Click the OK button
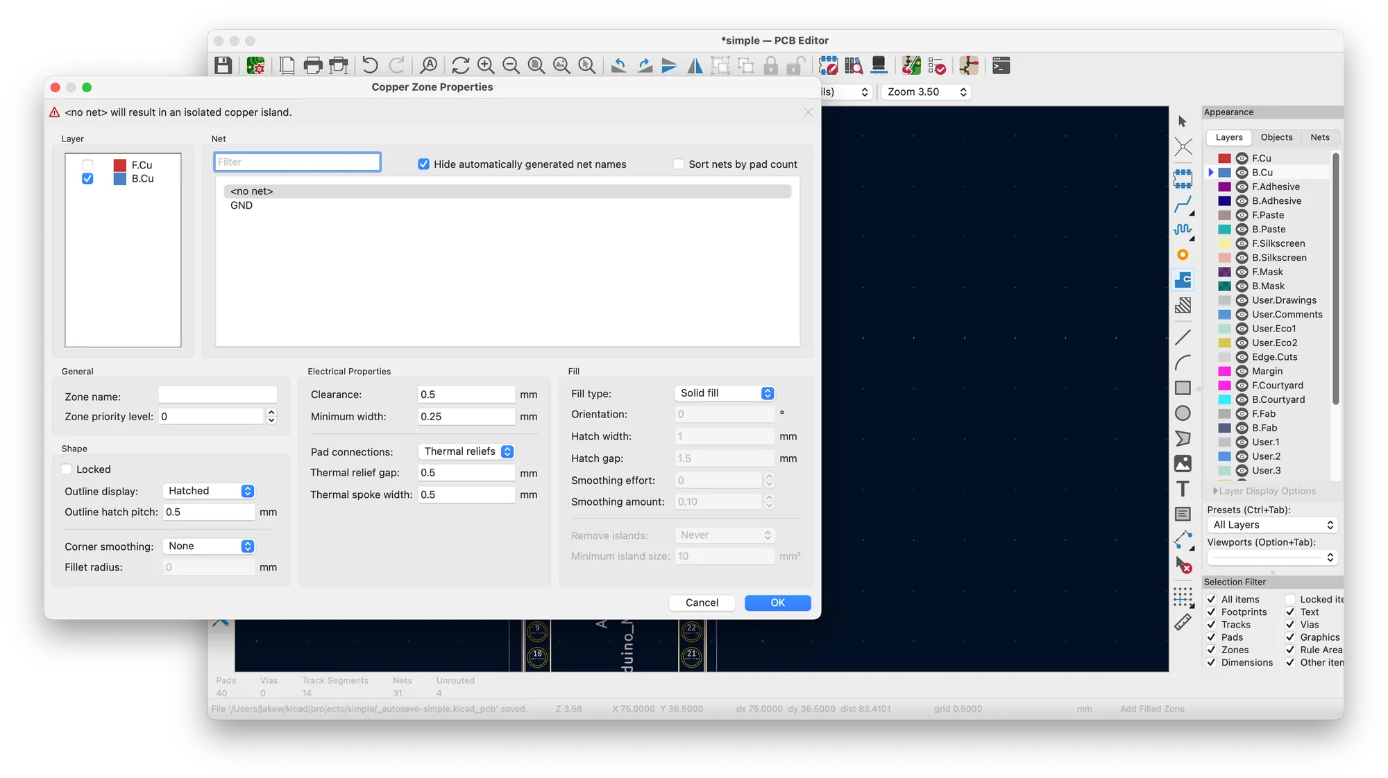This screenshot has width=1388, height=778. 777,603
